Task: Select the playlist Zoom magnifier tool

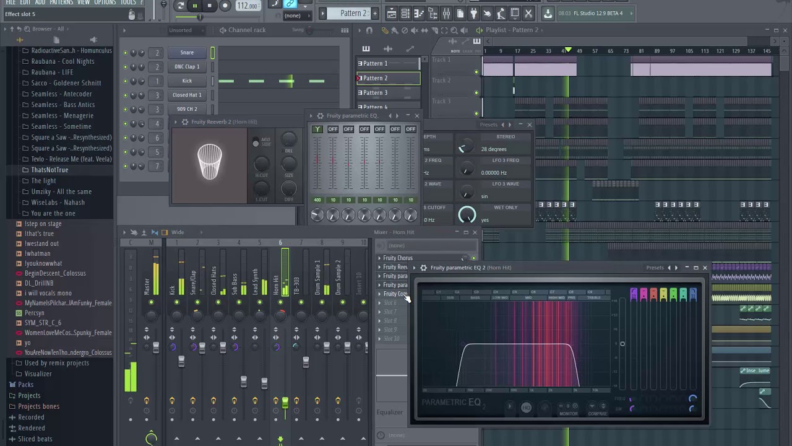Action: click(454, 30)
